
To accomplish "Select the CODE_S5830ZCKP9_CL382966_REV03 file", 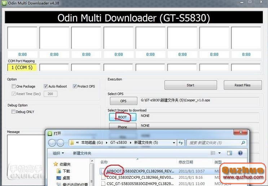I will (140, 177).
